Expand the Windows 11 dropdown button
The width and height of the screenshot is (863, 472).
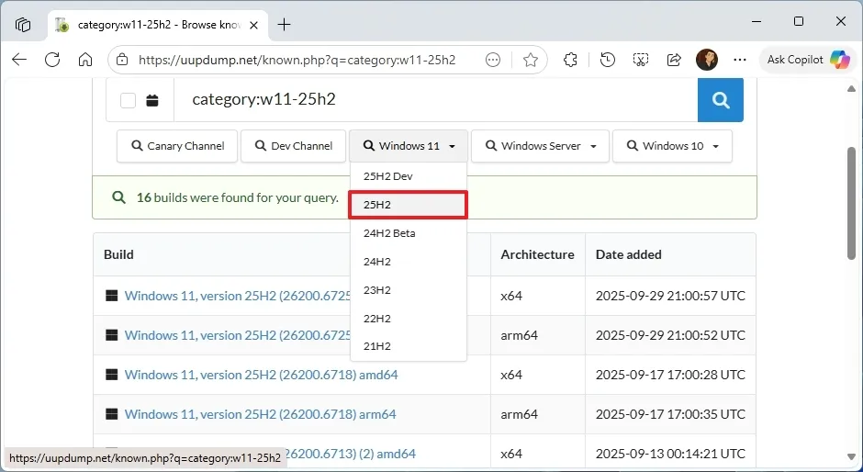(409, 146)
